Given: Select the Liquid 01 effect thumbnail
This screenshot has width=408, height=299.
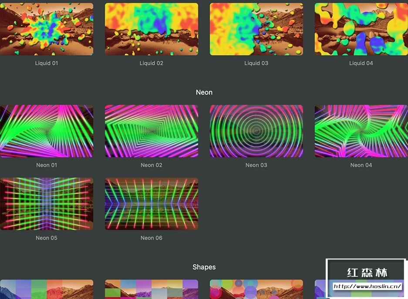Looking at the screenshot, I should (47, 29).
